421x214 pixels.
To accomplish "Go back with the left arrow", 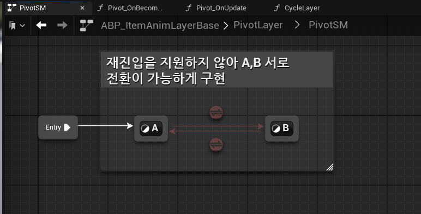I will [x=41, y=25].
